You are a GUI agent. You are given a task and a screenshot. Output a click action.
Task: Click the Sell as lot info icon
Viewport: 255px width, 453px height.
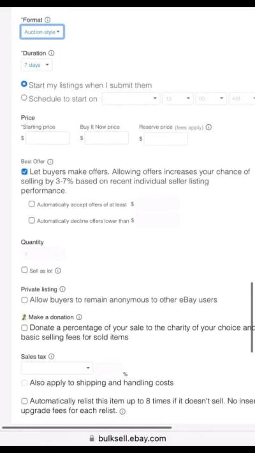point(58,271)
